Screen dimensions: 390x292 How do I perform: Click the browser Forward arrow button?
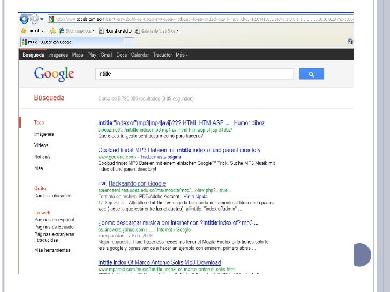pos(34,19)
